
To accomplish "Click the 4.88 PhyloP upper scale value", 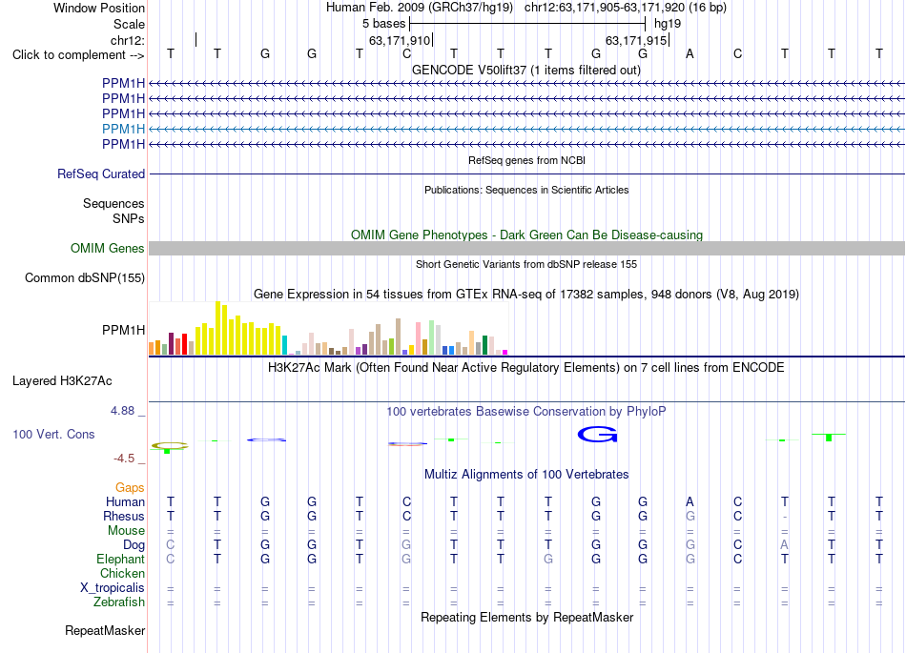I will click(122, 411).
